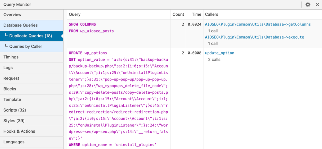This screenshot has width=322, height=149.
Task: Click the Query Monitor title
Action: 17,4
